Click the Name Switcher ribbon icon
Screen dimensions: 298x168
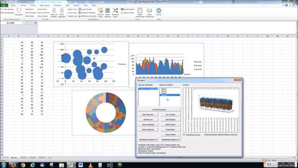[108, 13]
